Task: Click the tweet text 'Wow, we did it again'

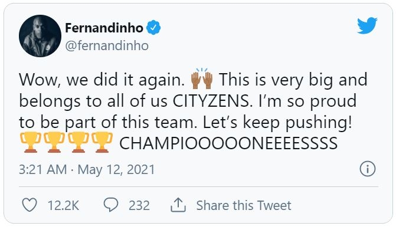Action: (x=102, y=80)
